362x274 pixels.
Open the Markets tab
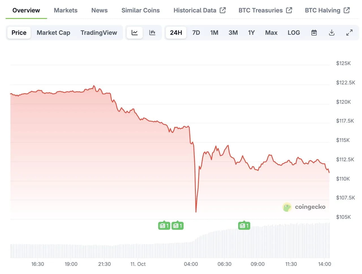pos(65,10)
